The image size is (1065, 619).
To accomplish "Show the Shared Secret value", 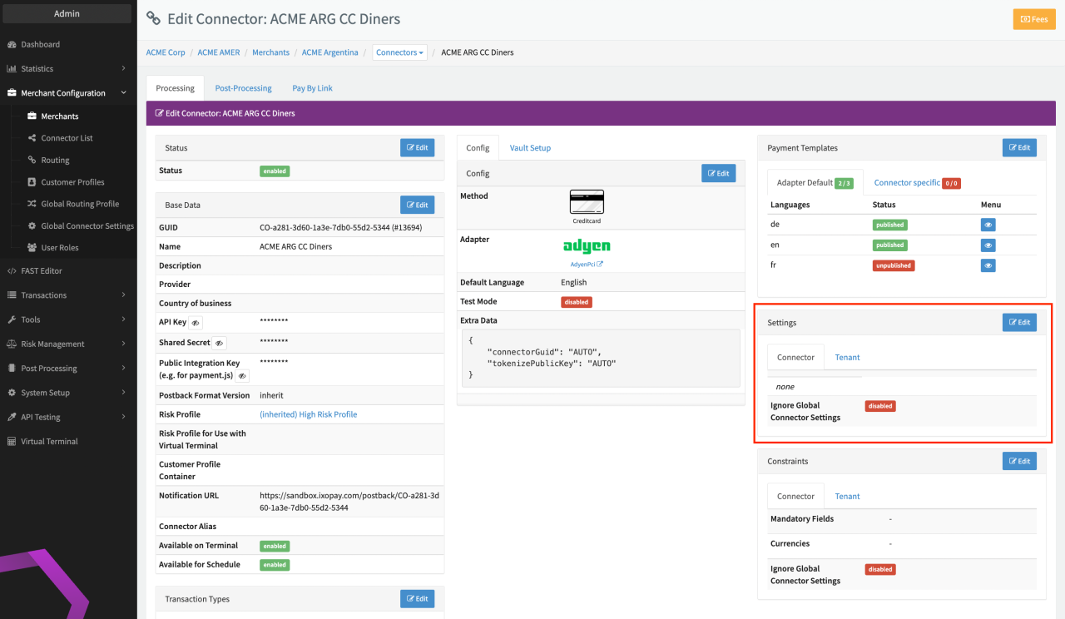I will [219, 343].
